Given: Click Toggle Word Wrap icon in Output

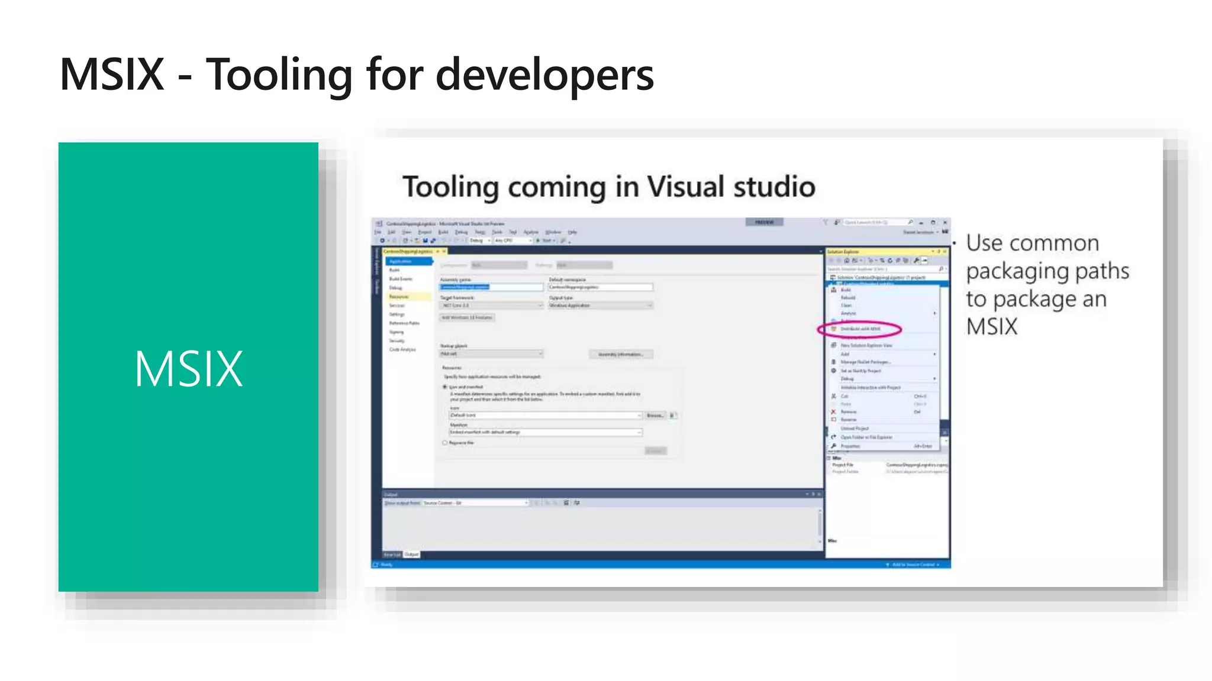Looking at the screenshot, I should (577, 502).
